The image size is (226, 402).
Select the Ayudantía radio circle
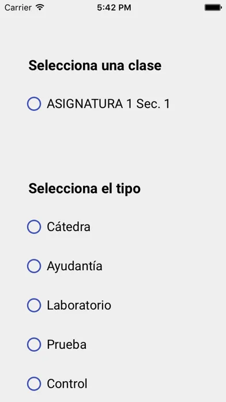34,266
